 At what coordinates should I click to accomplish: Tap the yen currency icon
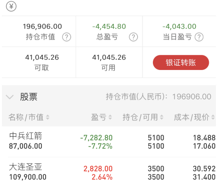point(11,7)
